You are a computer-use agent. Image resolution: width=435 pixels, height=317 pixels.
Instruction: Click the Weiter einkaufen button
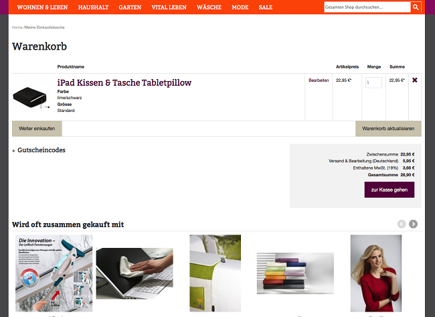coord(37,129)
